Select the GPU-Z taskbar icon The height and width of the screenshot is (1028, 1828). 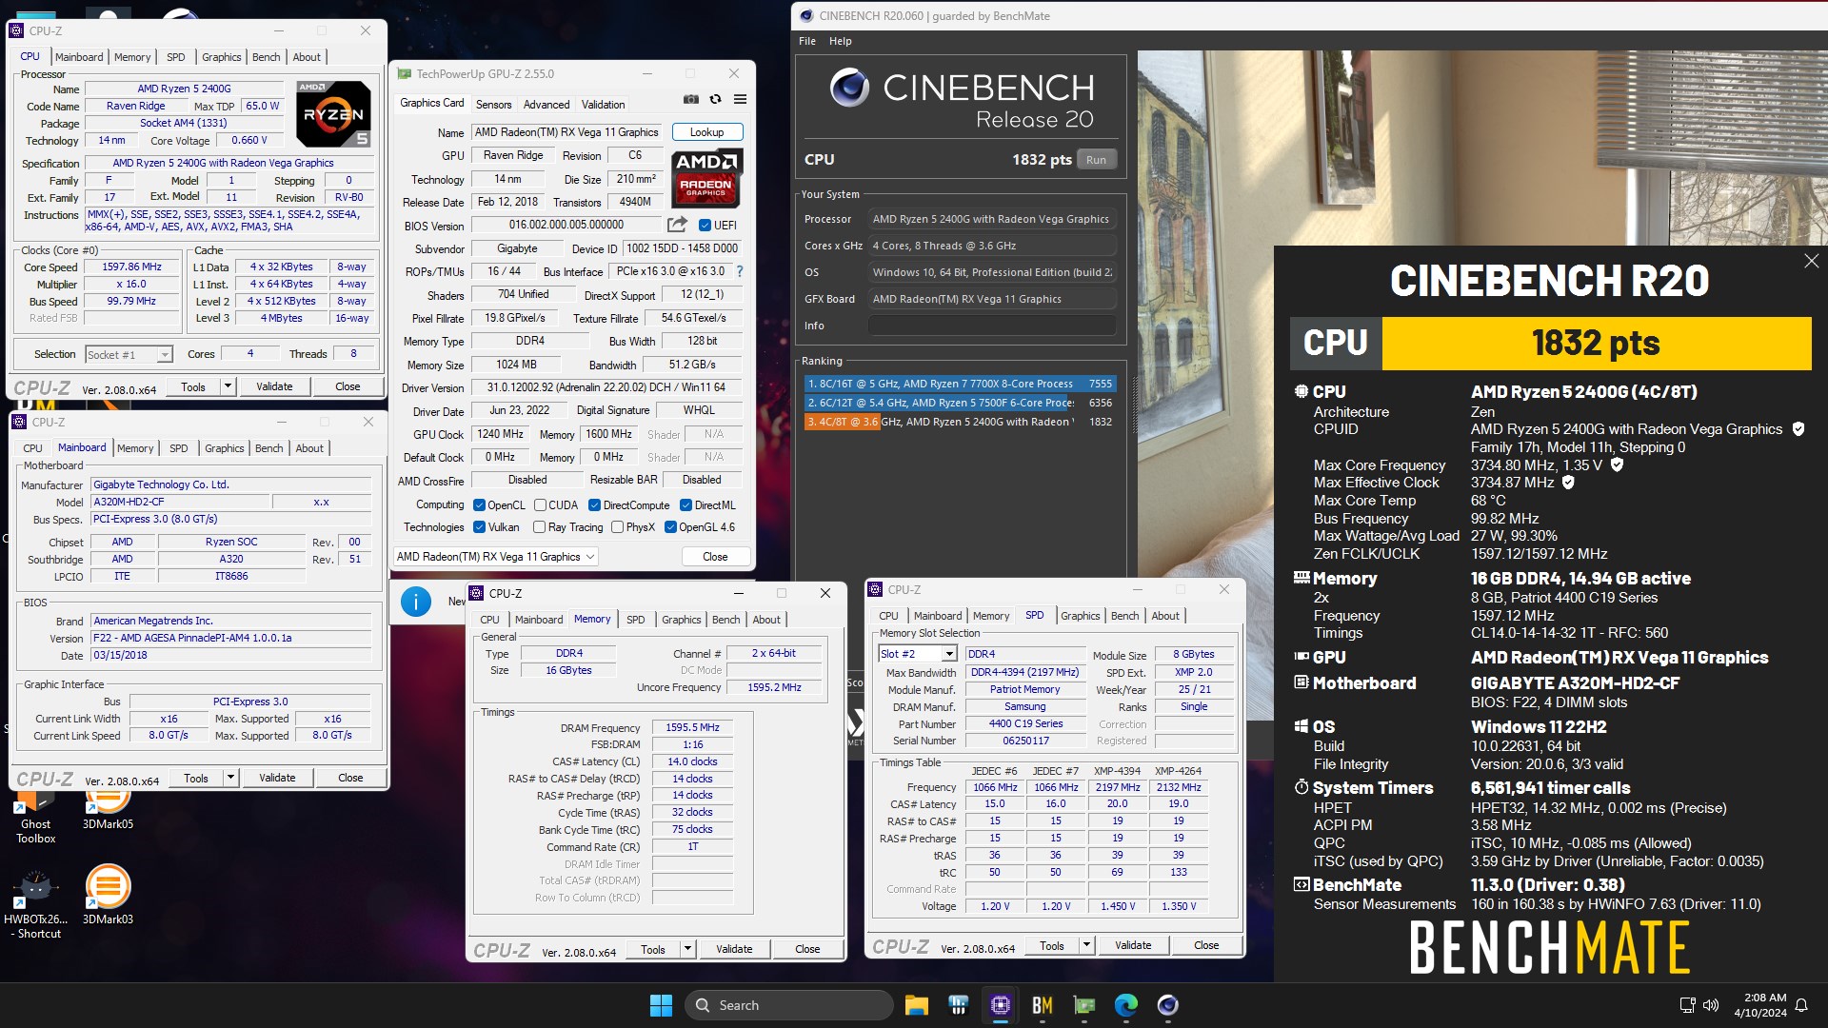pos(1083,1005)
